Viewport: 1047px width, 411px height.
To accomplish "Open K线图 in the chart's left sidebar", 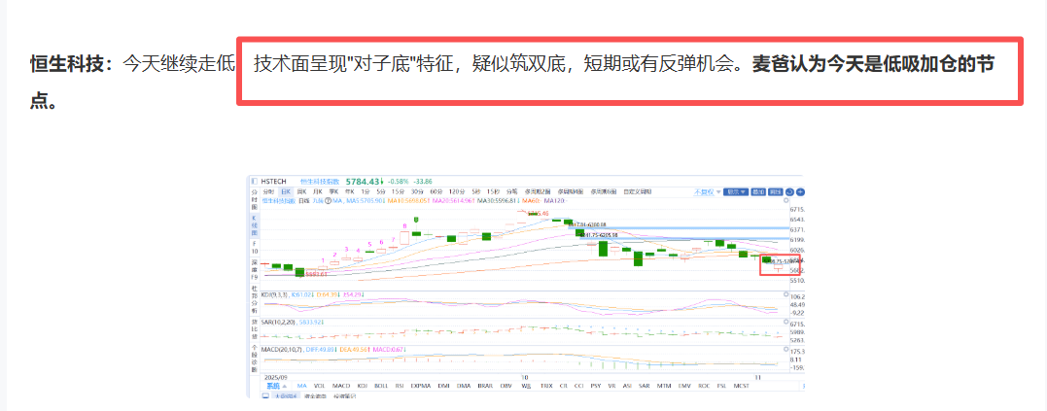I will [x=254, y=224].
